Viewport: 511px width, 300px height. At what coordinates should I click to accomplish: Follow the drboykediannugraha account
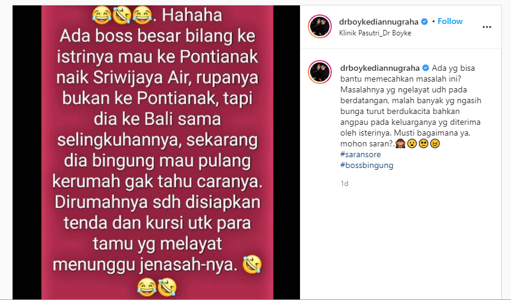tap(450, 21)
